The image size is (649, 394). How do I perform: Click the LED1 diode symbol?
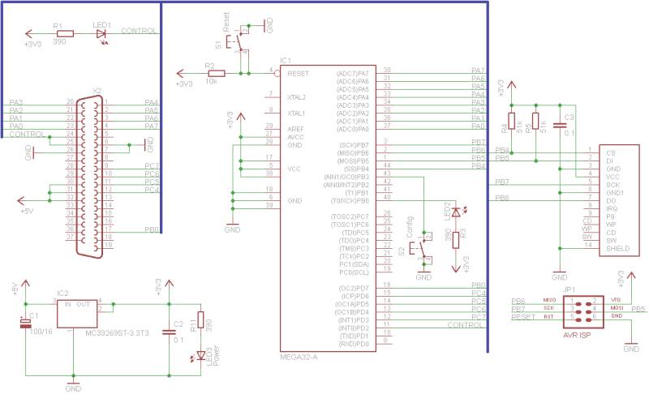click(101, 34)
